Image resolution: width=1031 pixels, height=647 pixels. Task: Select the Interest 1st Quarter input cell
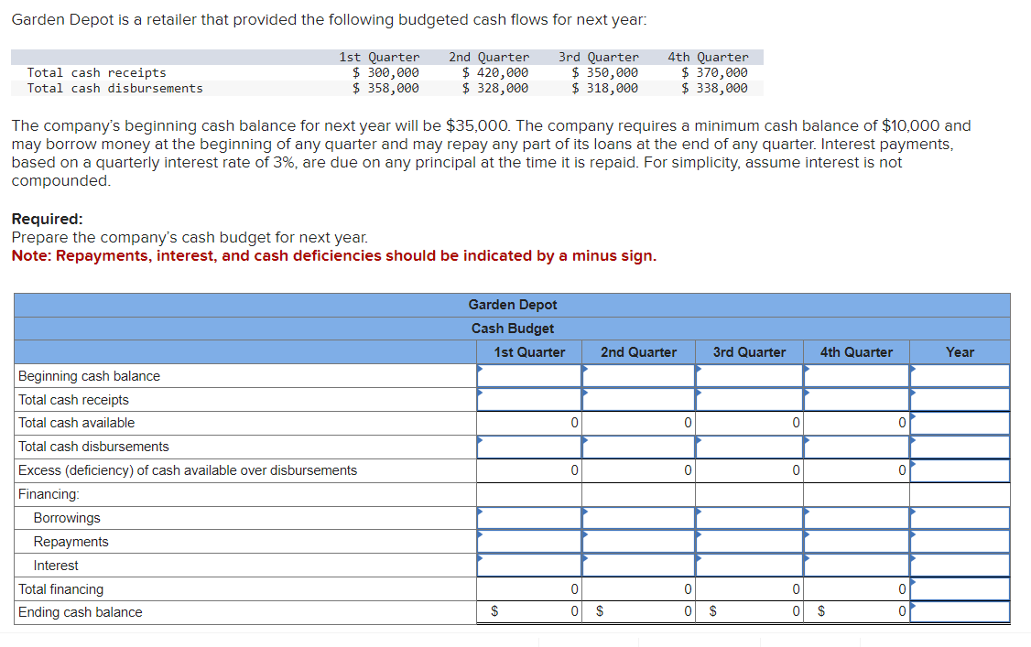[529, 565]
